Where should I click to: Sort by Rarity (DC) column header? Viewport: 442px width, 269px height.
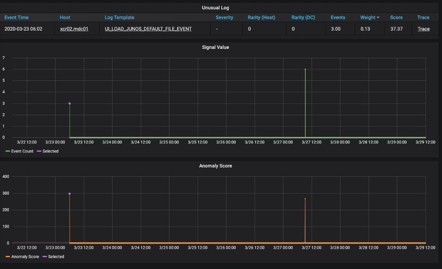(303, 17)
